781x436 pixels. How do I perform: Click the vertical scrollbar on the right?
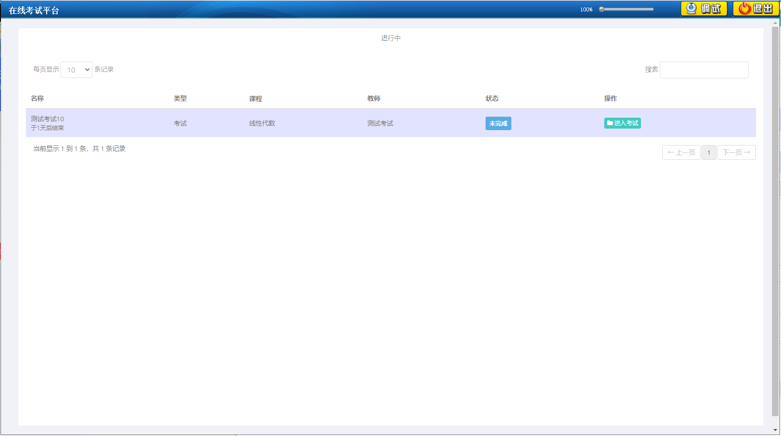pos(775,221)
